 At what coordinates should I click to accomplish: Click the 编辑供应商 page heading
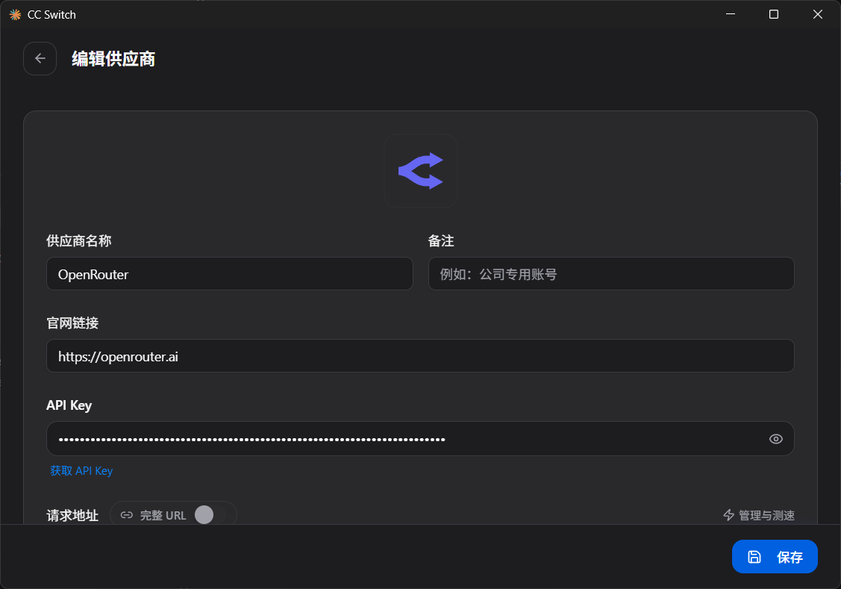coord(113,58)
